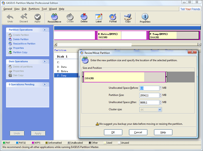The image size is (203, 151).
Task: Close the Resize/Move Partition dialog
Action: tap(192, 52)
